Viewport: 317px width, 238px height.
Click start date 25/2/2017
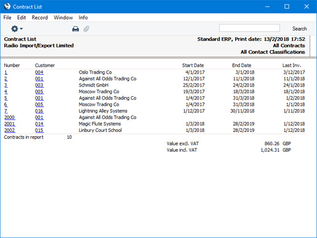click(x=194, y=85)
